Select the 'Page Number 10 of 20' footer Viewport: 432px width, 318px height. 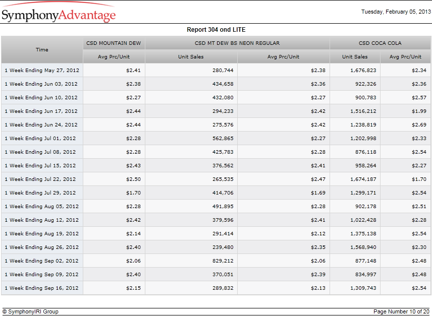pos(401,311)
